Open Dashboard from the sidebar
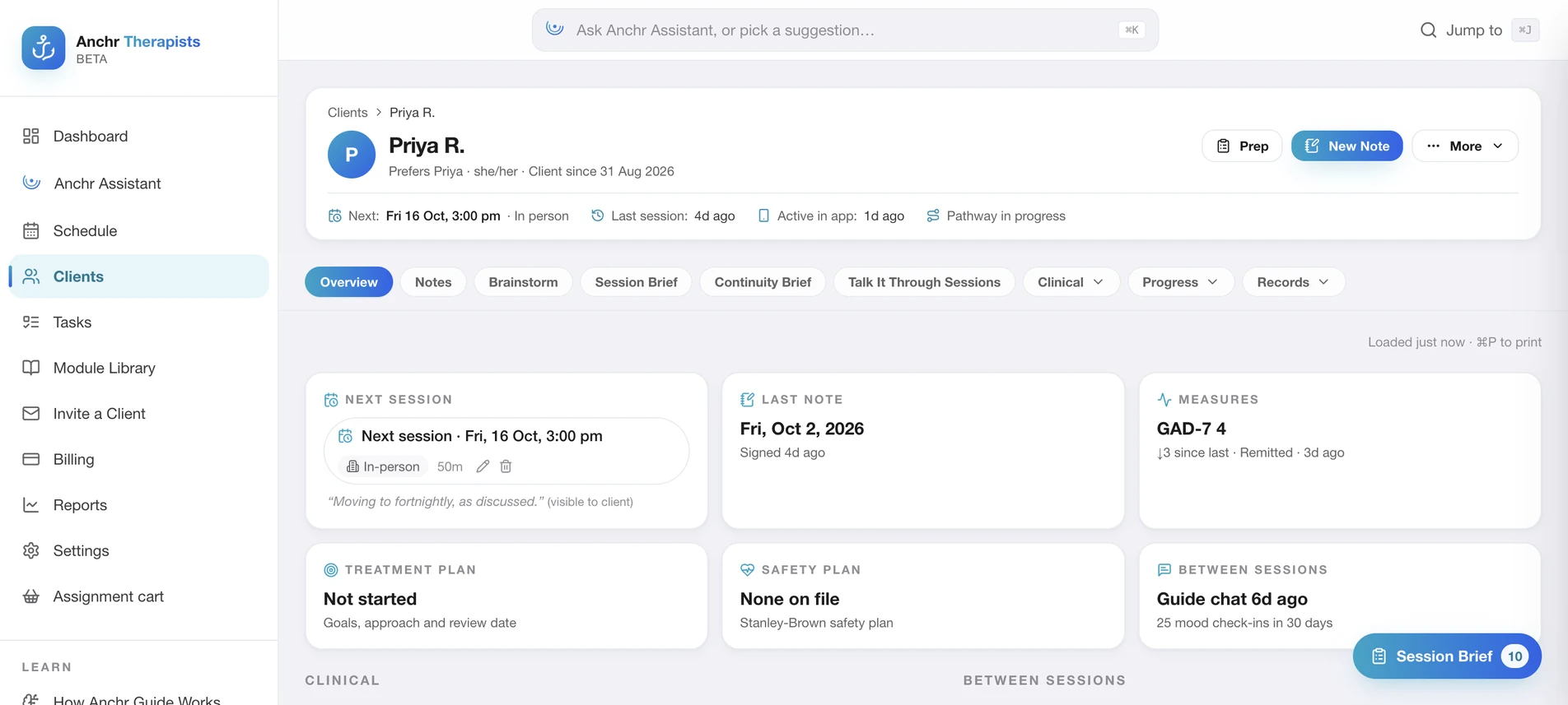1568x705 pixels. [91, 137]
